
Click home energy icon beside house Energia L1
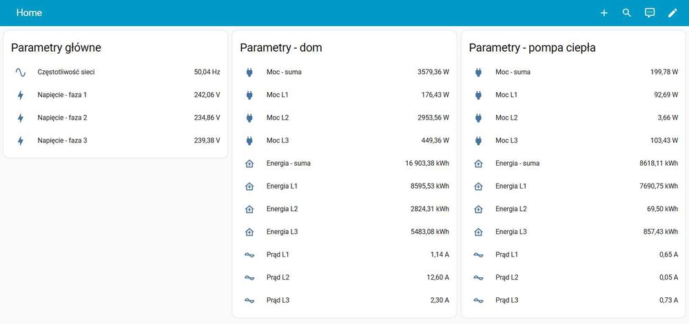(x=249, y=186)
